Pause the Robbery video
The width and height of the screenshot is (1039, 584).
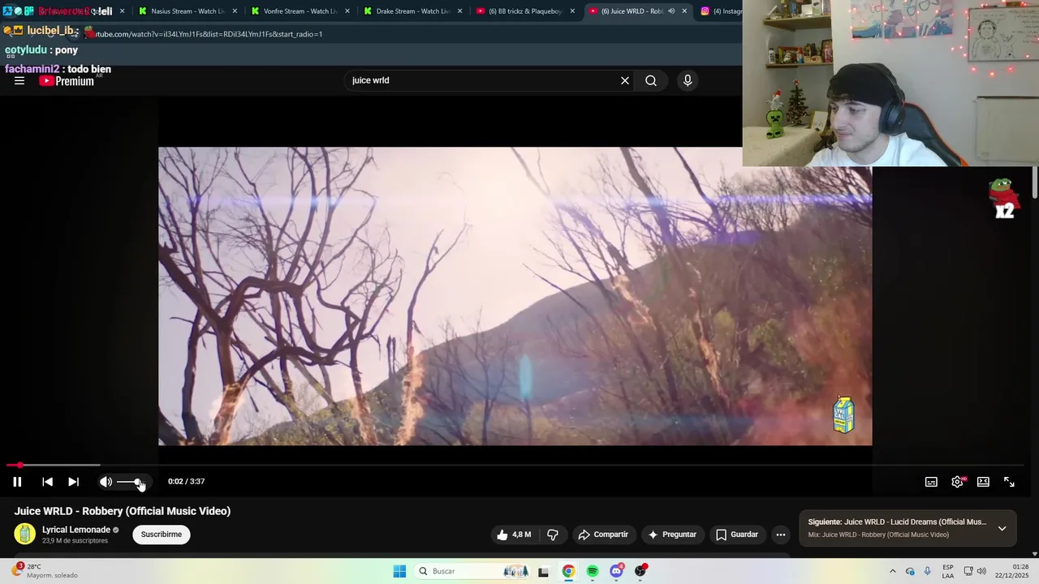tap(17, 482)
